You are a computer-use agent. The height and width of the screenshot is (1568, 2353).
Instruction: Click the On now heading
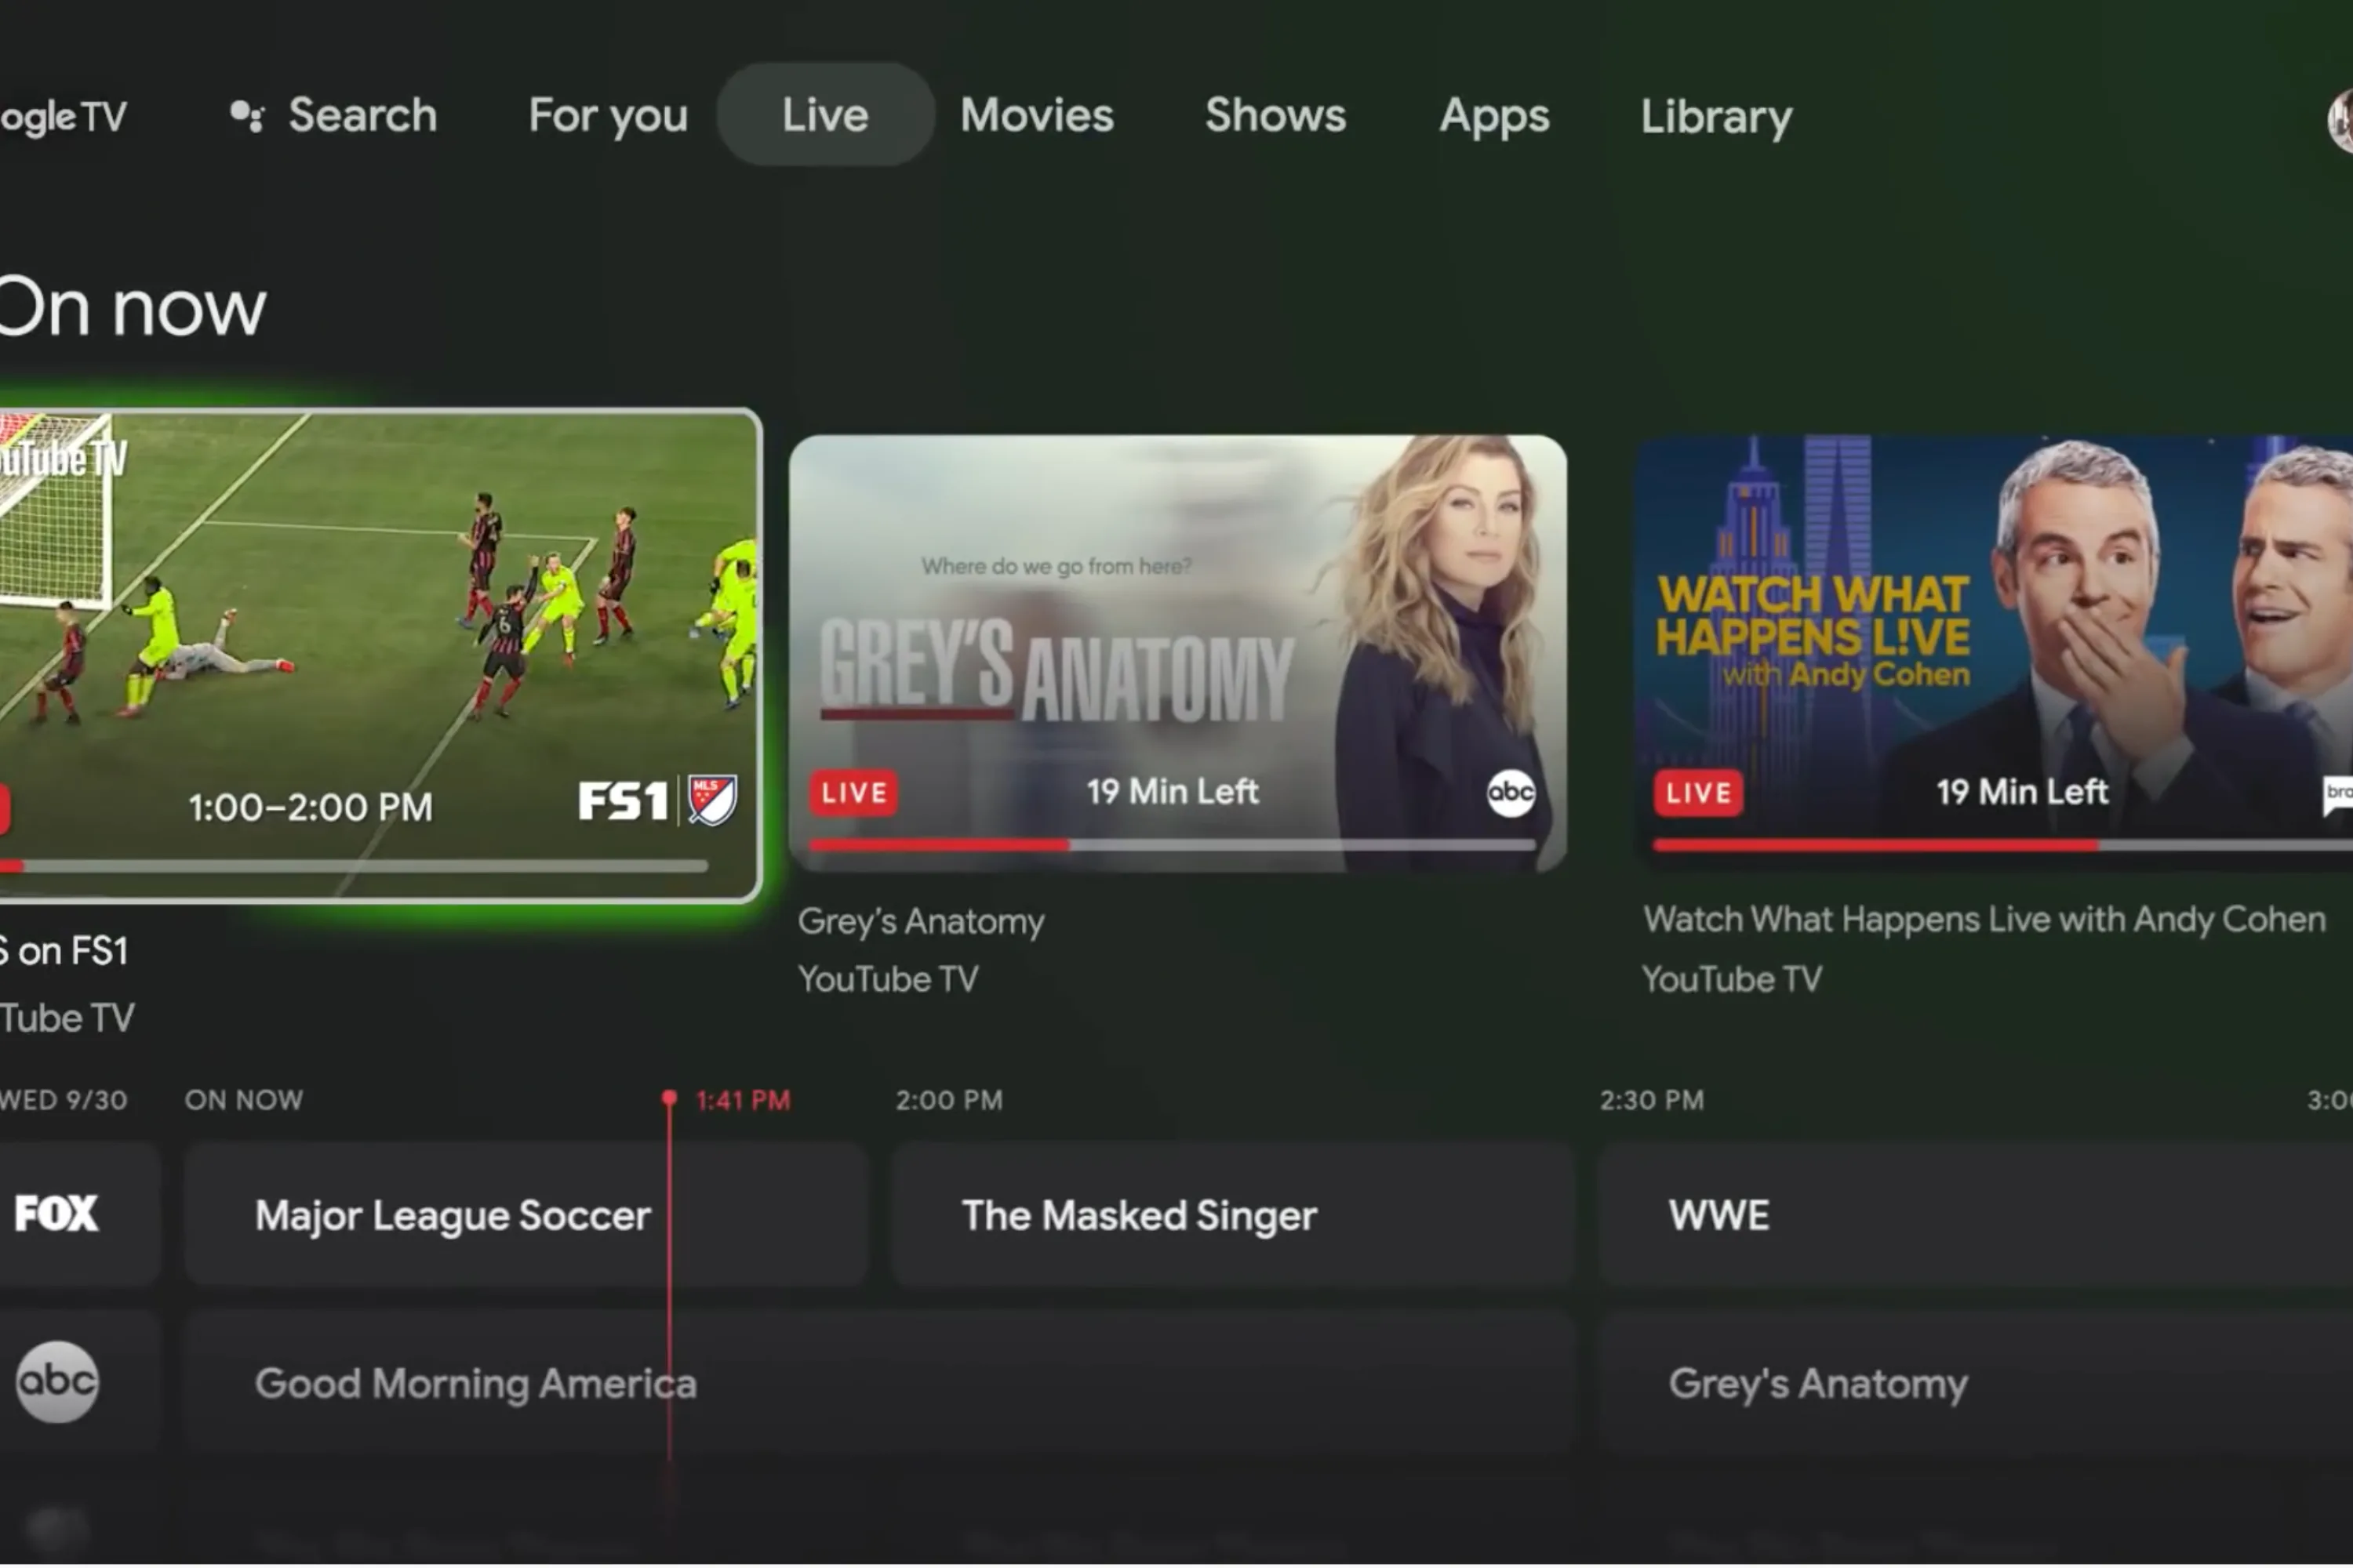[133, 308]
